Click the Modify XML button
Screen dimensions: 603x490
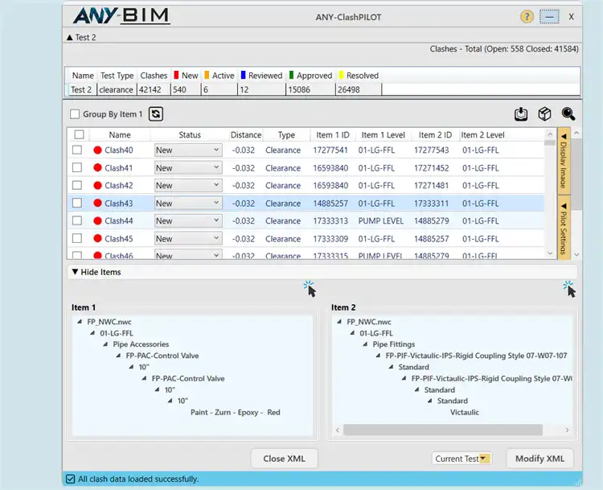(539, 459)
